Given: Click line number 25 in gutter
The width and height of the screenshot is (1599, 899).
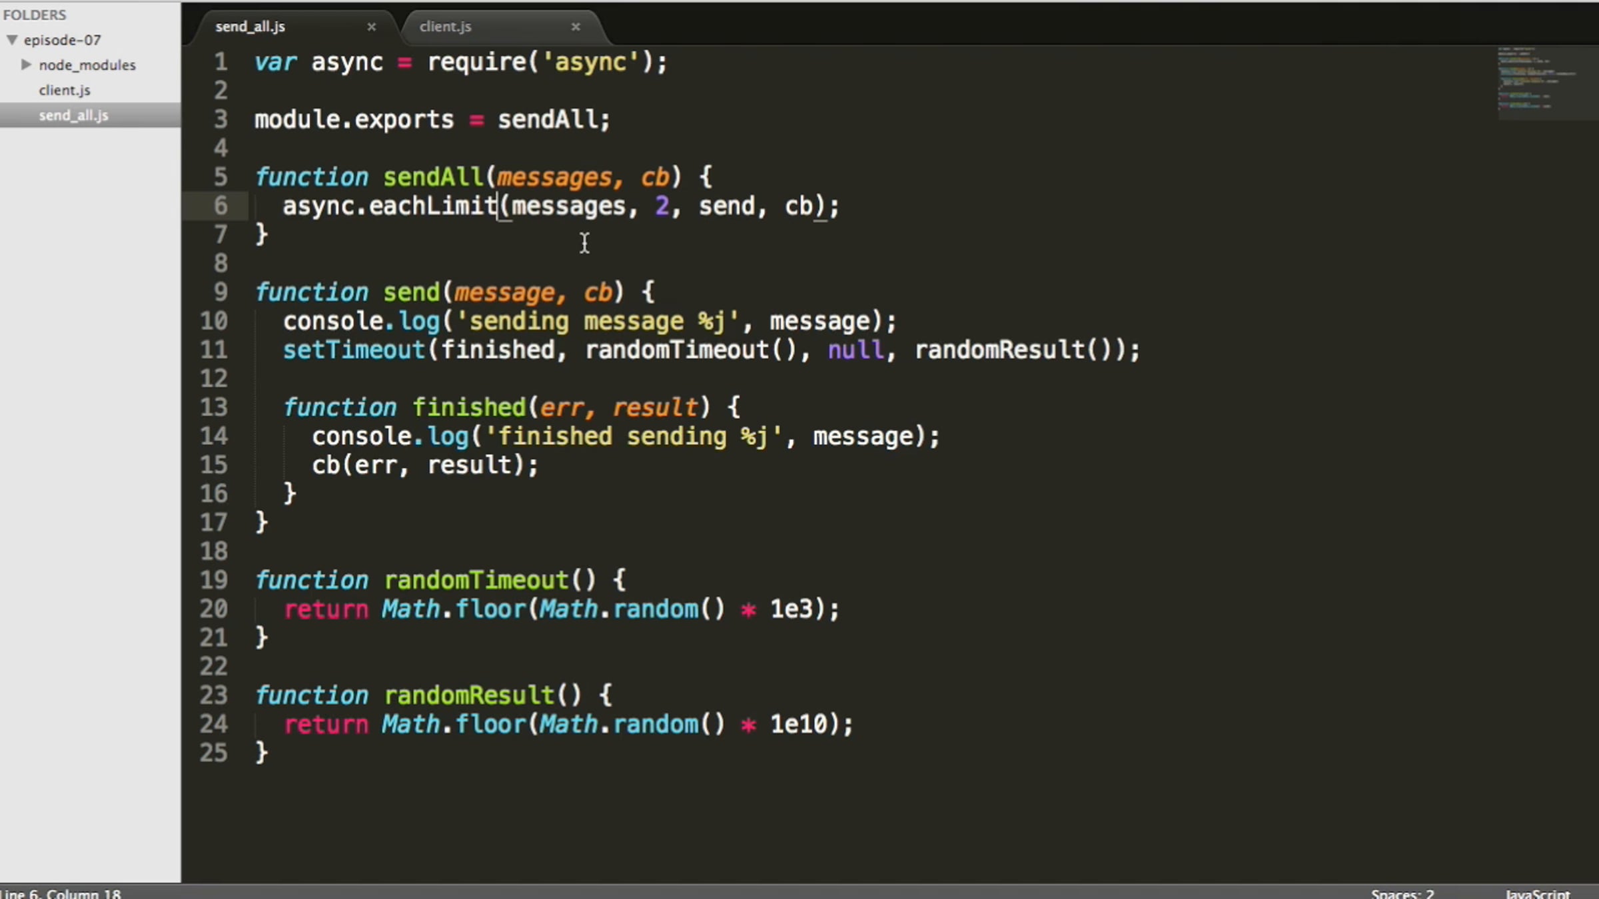Looking at the screenshot, I should [214, 752].
